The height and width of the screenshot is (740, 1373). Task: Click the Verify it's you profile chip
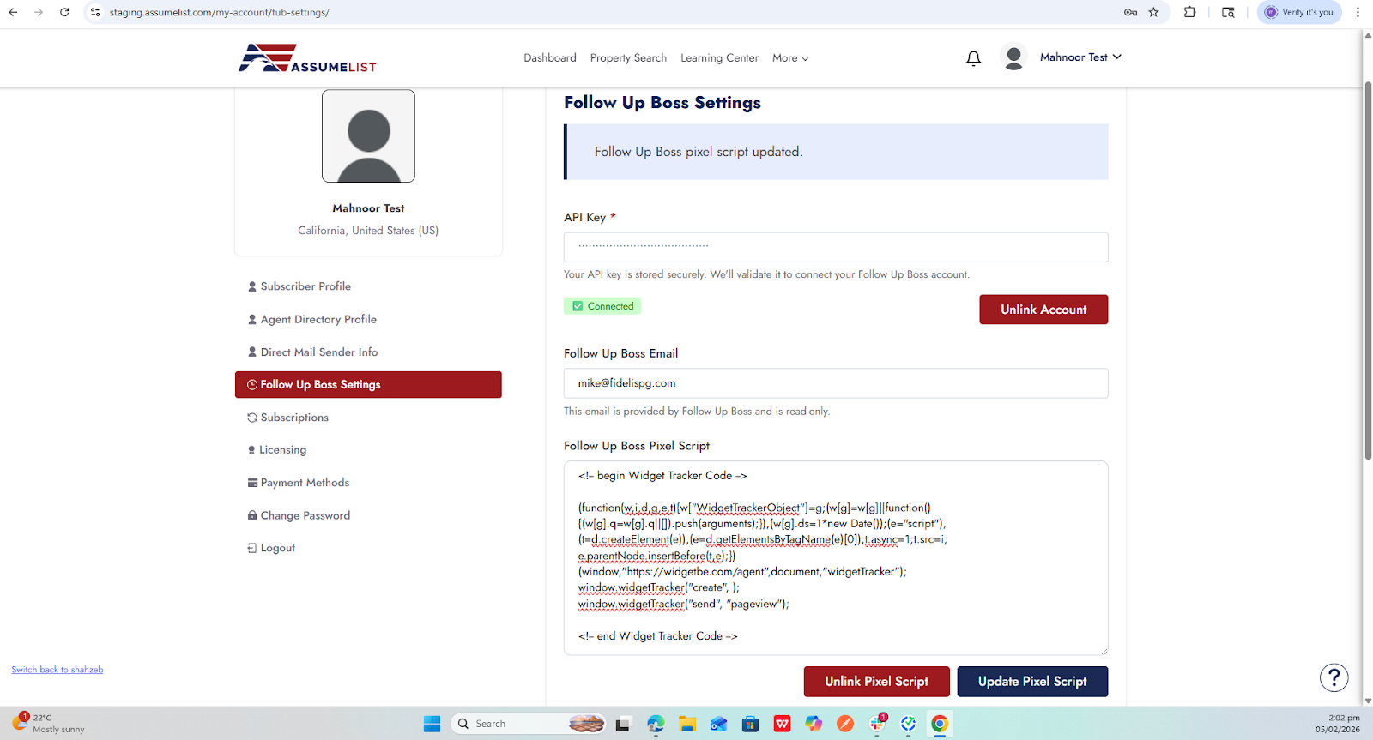(1299, 12)
